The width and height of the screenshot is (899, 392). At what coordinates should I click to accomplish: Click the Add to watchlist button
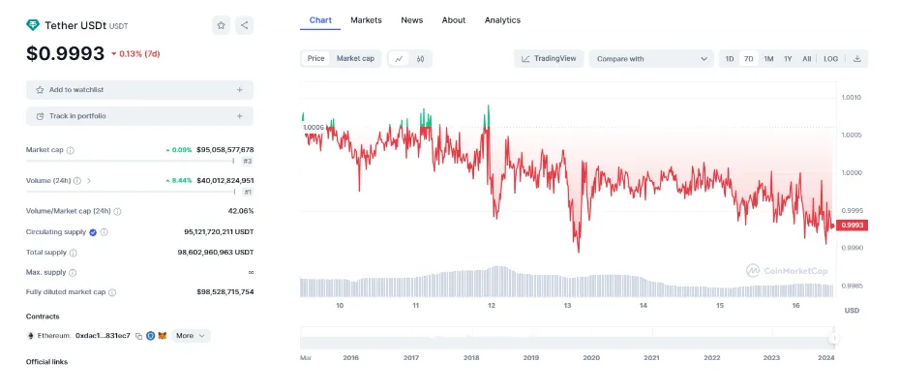pos(139,90)
